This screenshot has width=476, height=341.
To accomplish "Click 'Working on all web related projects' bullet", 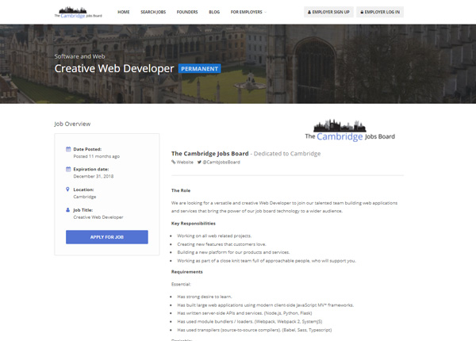I will [x=214, y=236].
